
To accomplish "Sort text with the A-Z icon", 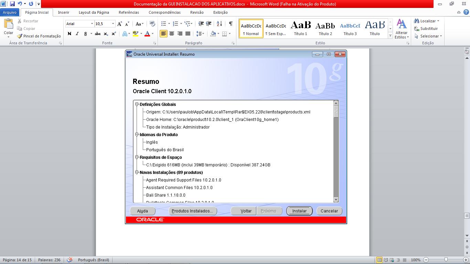I will pos(219,24).
